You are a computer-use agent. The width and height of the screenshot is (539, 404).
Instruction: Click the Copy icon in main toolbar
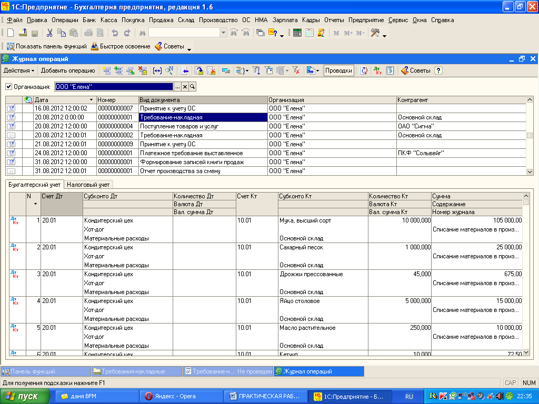(62, 33)
